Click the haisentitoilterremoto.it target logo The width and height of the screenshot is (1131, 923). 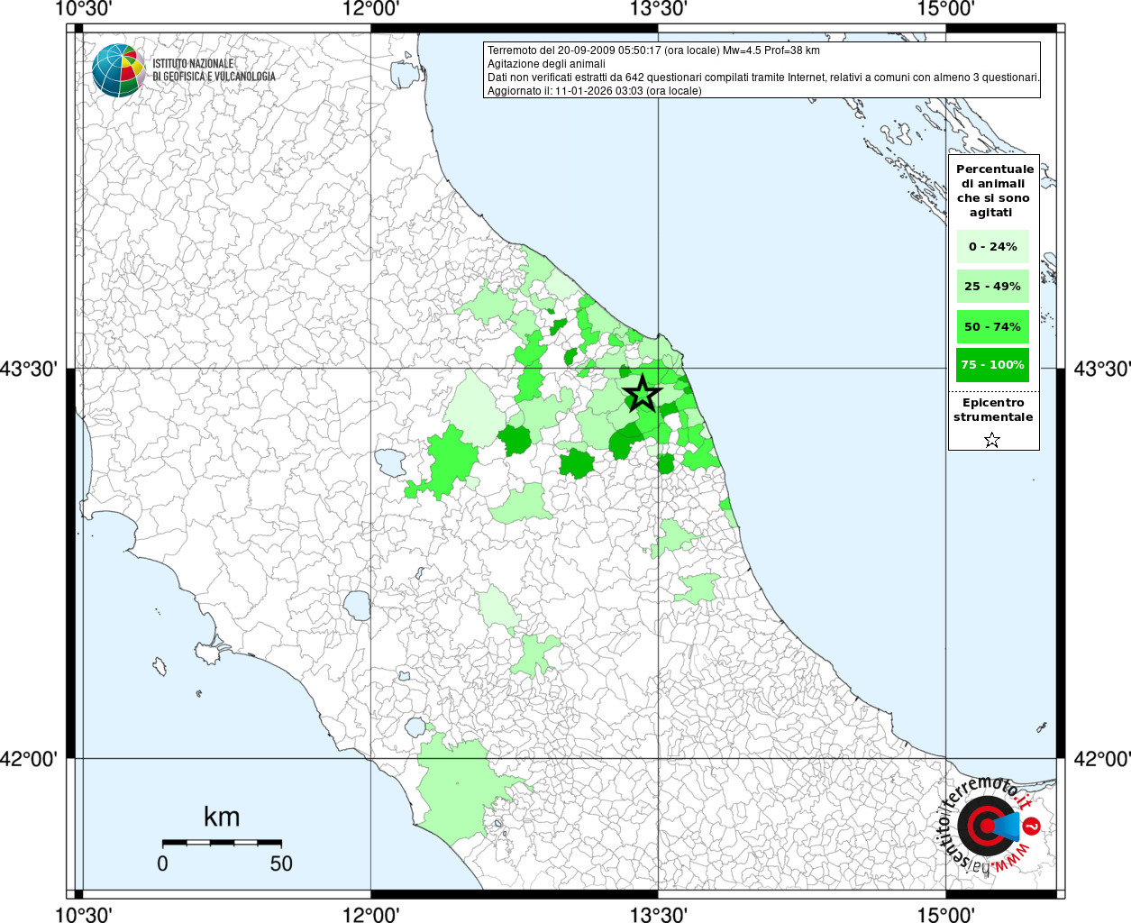[990, 825]
